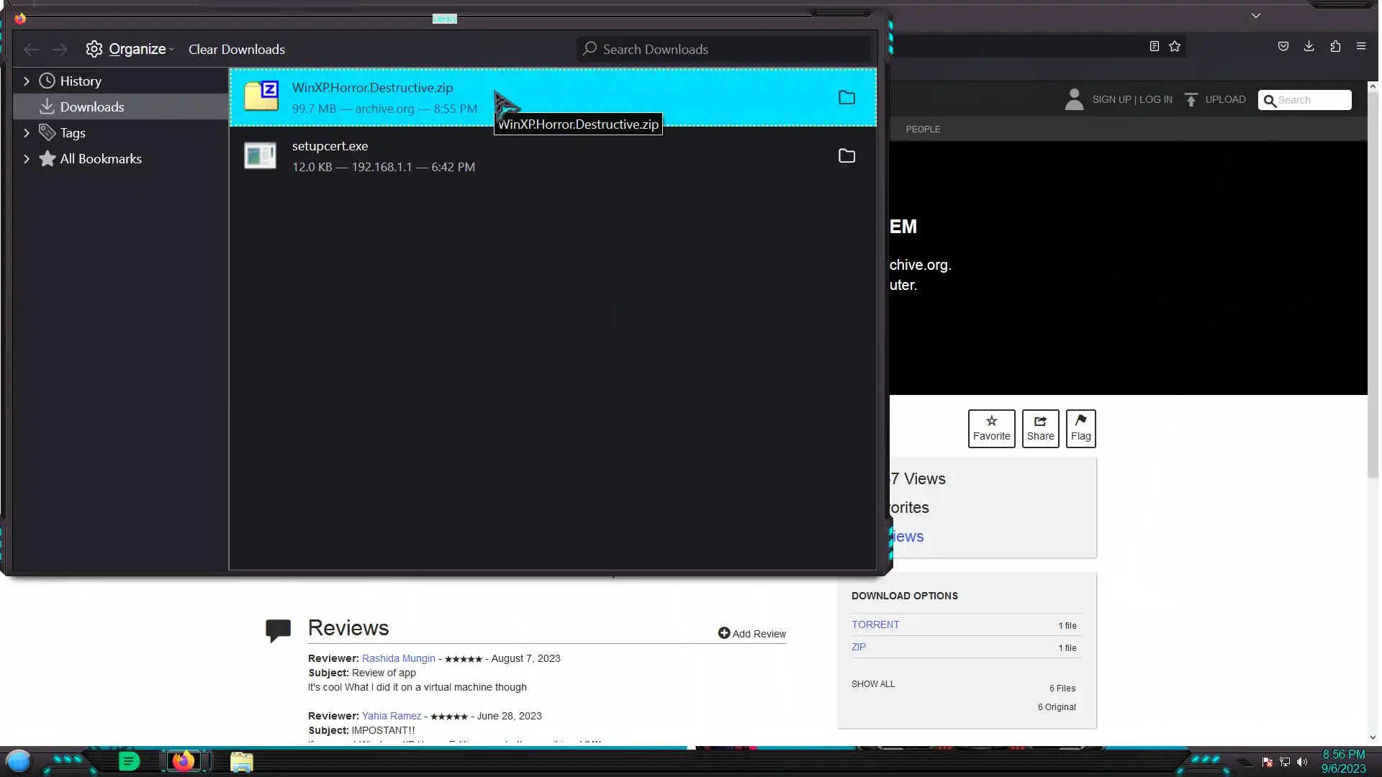Click the Favorite star button
This screenshot has width=1382, height=777.
(991, 428)
